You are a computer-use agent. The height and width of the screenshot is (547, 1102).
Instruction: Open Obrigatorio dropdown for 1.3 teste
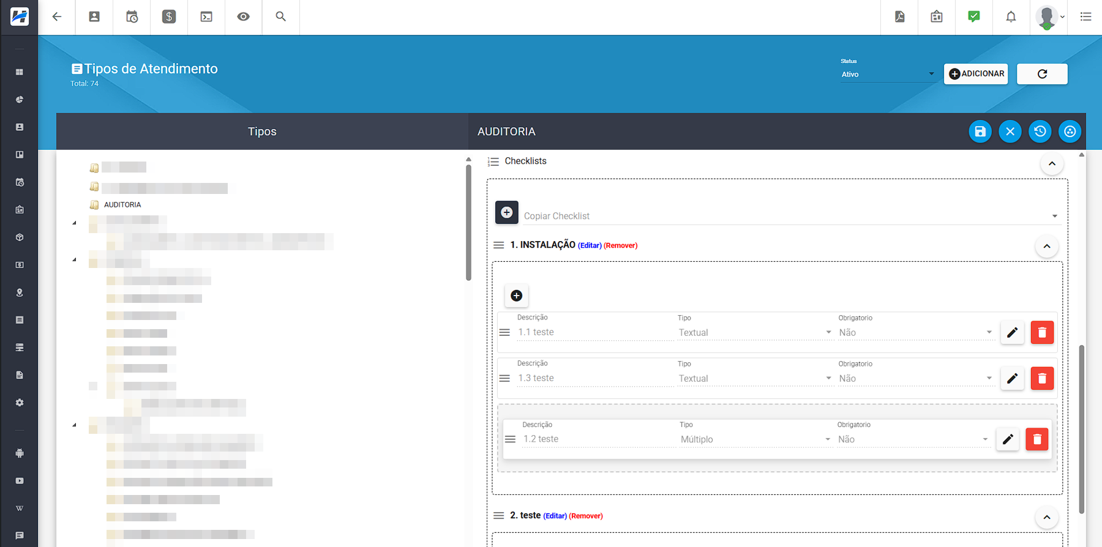click(x=916, y=378)
